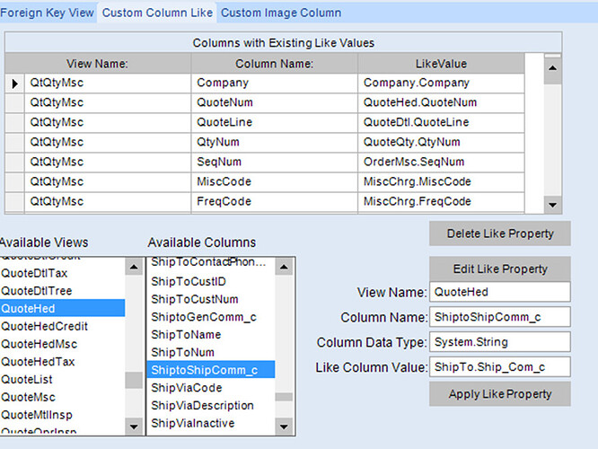This screenshot has height=449, width=598.
Task: Click the up arrow of the Available Columns scrollbar
Action: 284,267
